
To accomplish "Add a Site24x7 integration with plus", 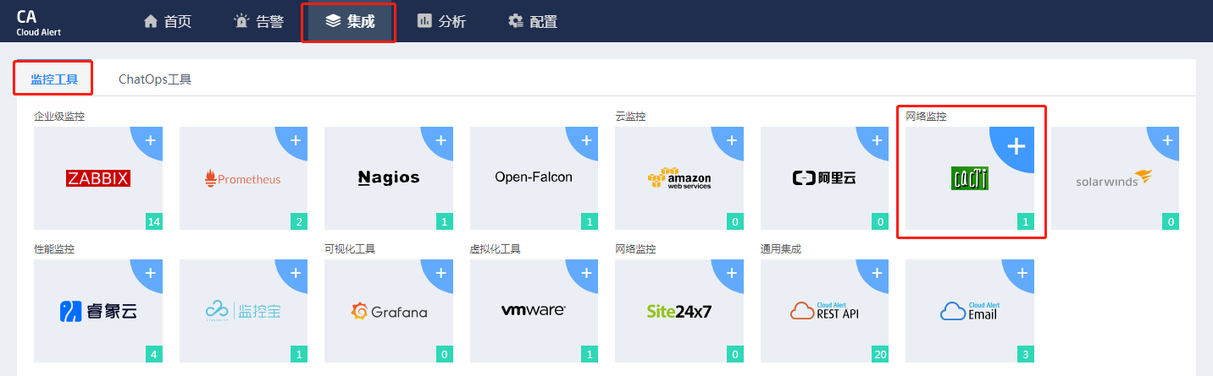I will click(x=731, y=274).
